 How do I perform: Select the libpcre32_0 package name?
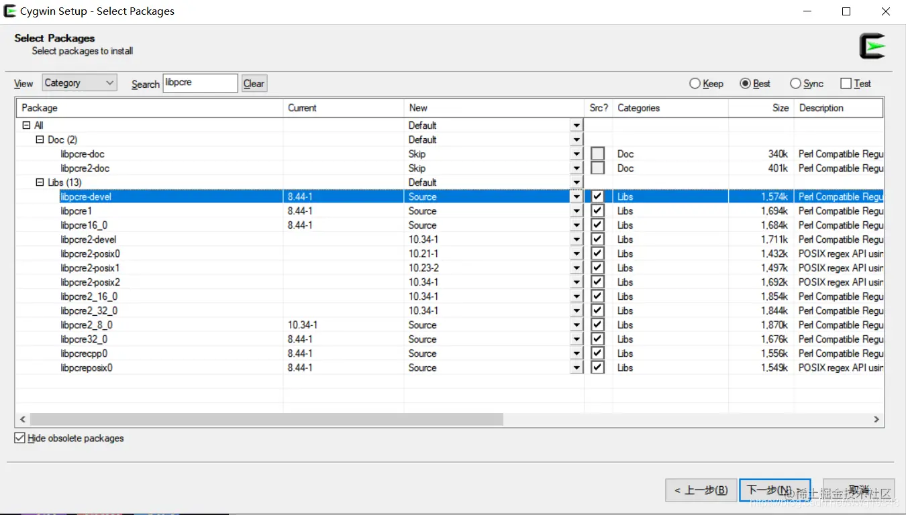[84, 339]
